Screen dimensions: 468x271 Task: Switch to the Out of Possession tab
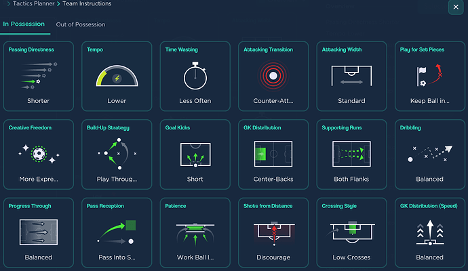pos(81,24)
